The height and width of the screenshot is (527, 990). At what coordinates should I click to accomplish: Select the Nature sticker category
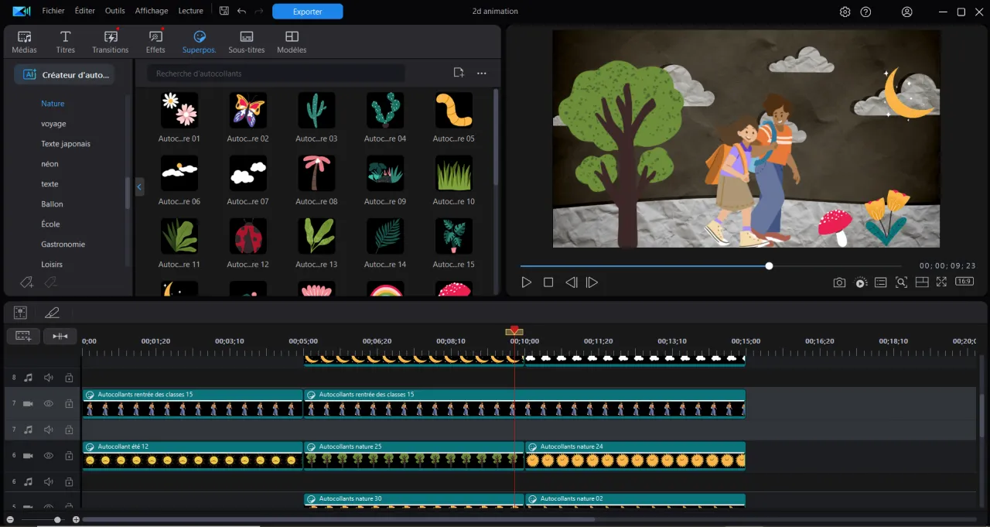[x=53, y=103]
